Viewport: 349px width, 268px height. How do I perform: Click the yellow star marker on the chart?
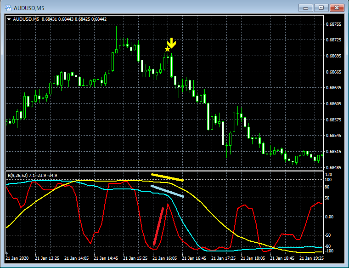pyautogui.click(x=167, y=49)
